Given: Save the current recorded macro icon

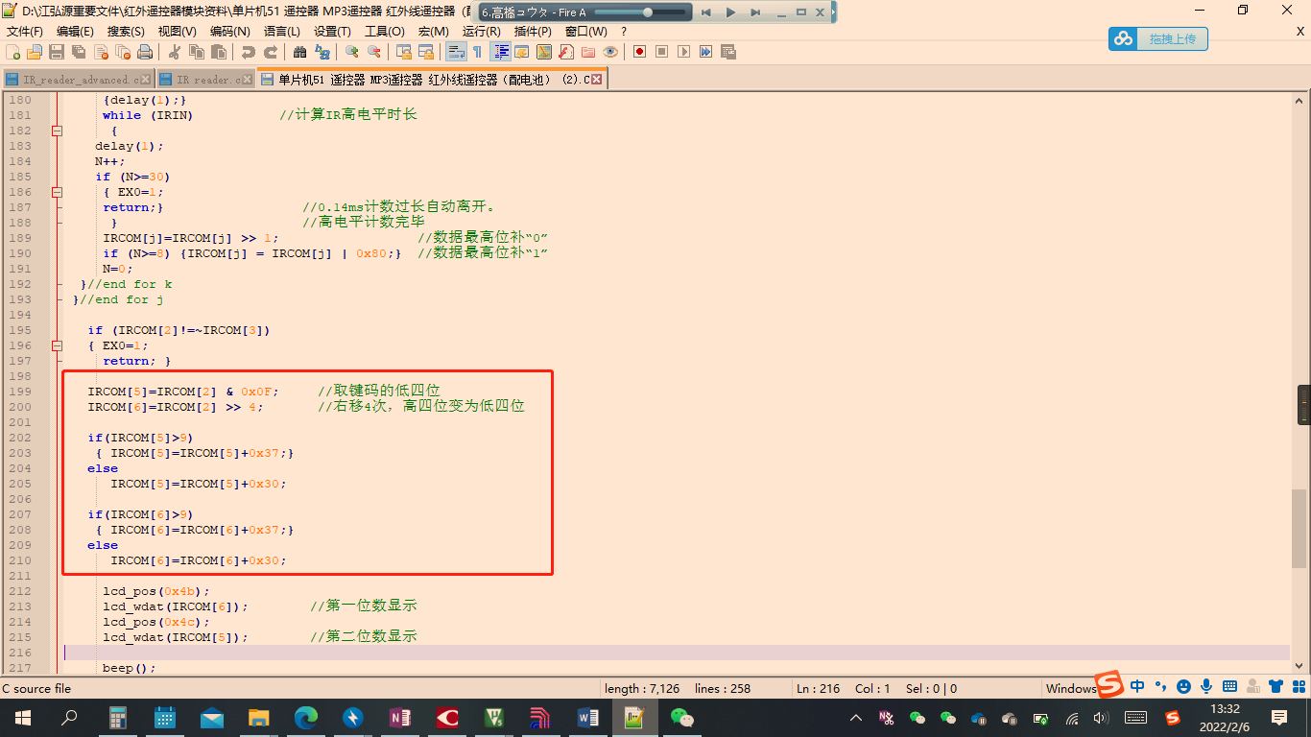Looking at the screenshot, I should 728,52.
